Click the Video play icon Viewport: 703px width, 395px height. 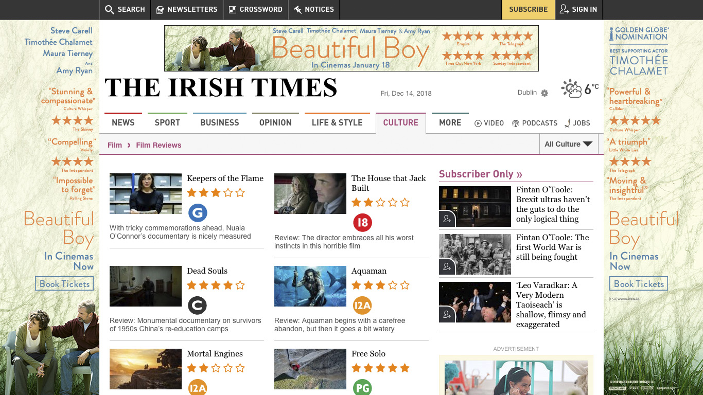coord(478,123)
